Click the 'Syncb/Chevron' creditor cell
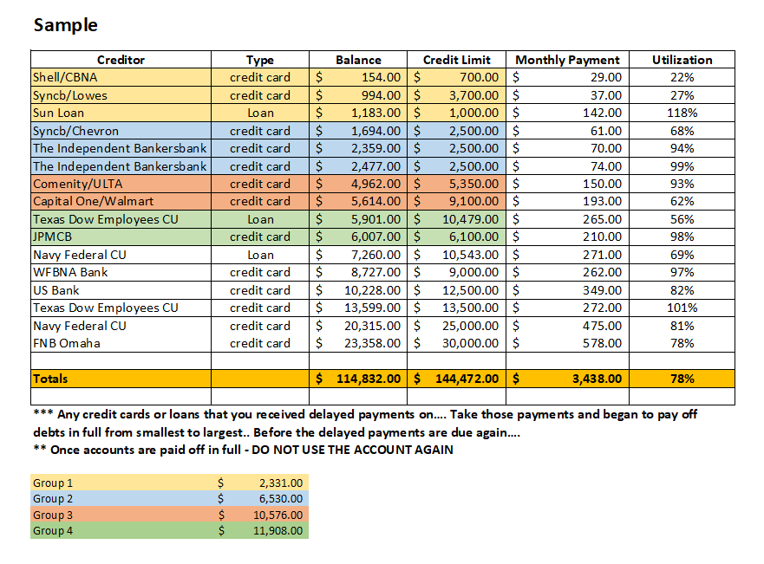Image resolution: width=764 pixels, height=564 pixels. click(x=121, y=131)
